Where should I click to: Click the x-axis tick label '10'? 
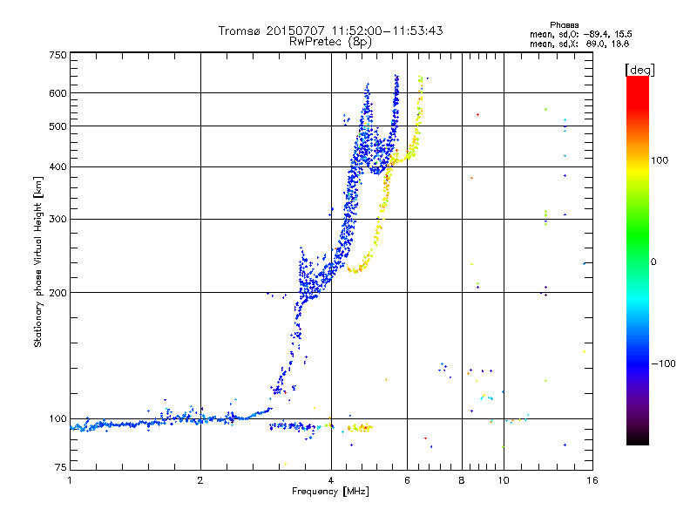coord(504,480)
